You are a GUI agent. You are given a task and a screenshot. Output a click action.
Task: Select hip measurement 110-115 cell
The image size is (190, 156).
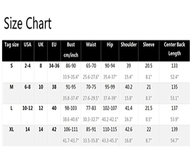110,129
